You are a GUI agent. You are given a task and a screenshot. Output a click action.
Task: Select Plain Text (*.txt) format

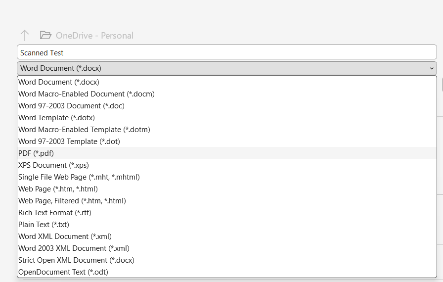(44, 225)
